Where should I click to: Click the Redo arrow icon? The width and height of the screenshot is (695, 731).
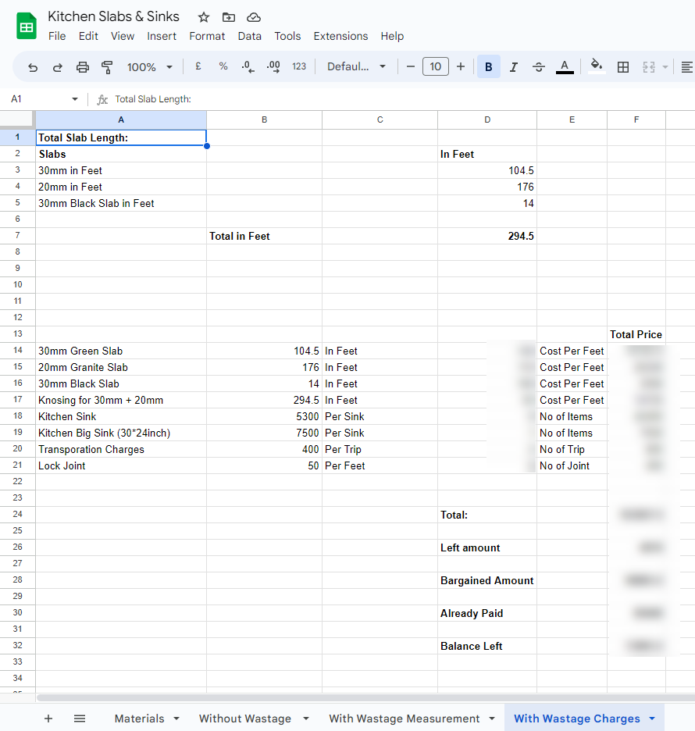(x=58, y=67)
